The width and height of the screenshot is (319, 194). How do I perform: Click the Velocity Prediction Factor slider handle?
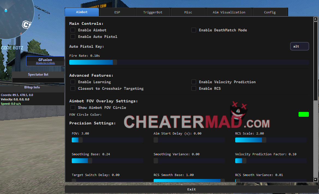[x=244, y=161]
